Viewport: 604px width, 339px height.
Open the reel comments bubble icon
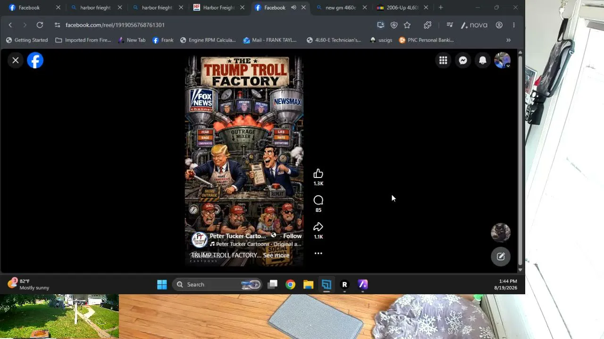318,201
